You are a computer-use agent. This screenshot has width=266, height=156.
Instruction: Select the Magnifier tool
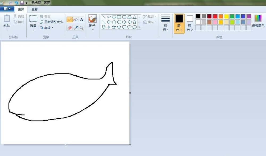coord(82,28)
